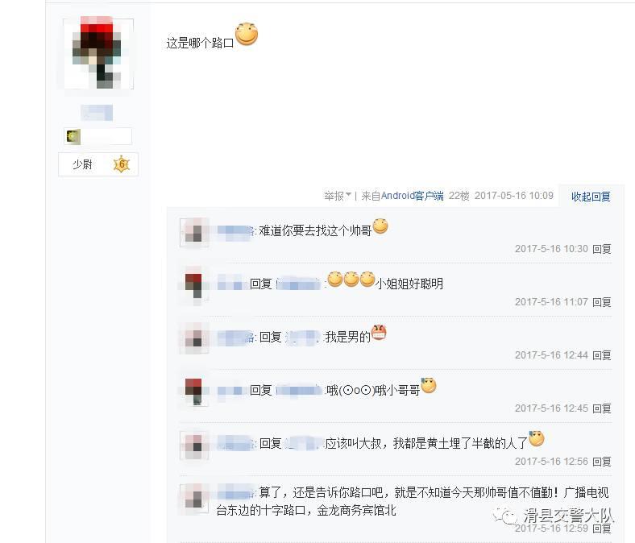Screen dimensions: 635x543
Task: Reply to the 12:56 comment
Action: 602,462
